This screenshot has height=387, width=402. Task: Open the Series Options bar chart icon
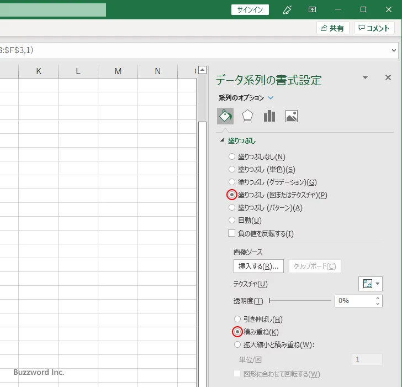[x=269, y=116]
